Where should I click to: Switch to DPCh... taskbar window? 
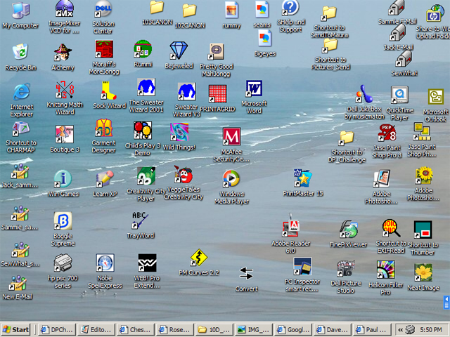pos(58,329)
